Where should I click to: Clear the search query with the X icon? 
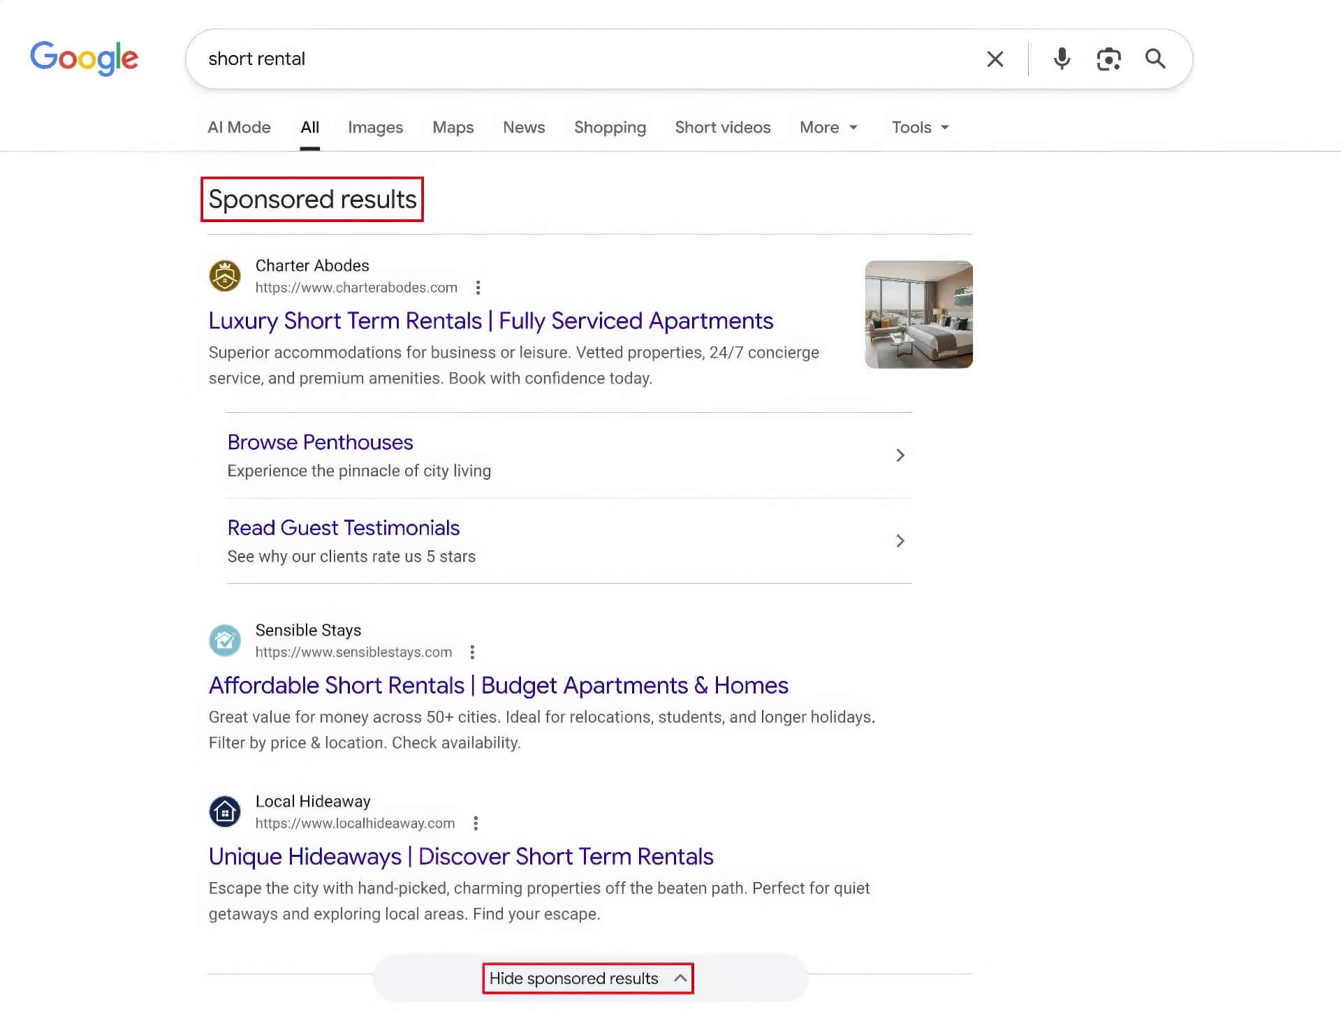(995, 59)
